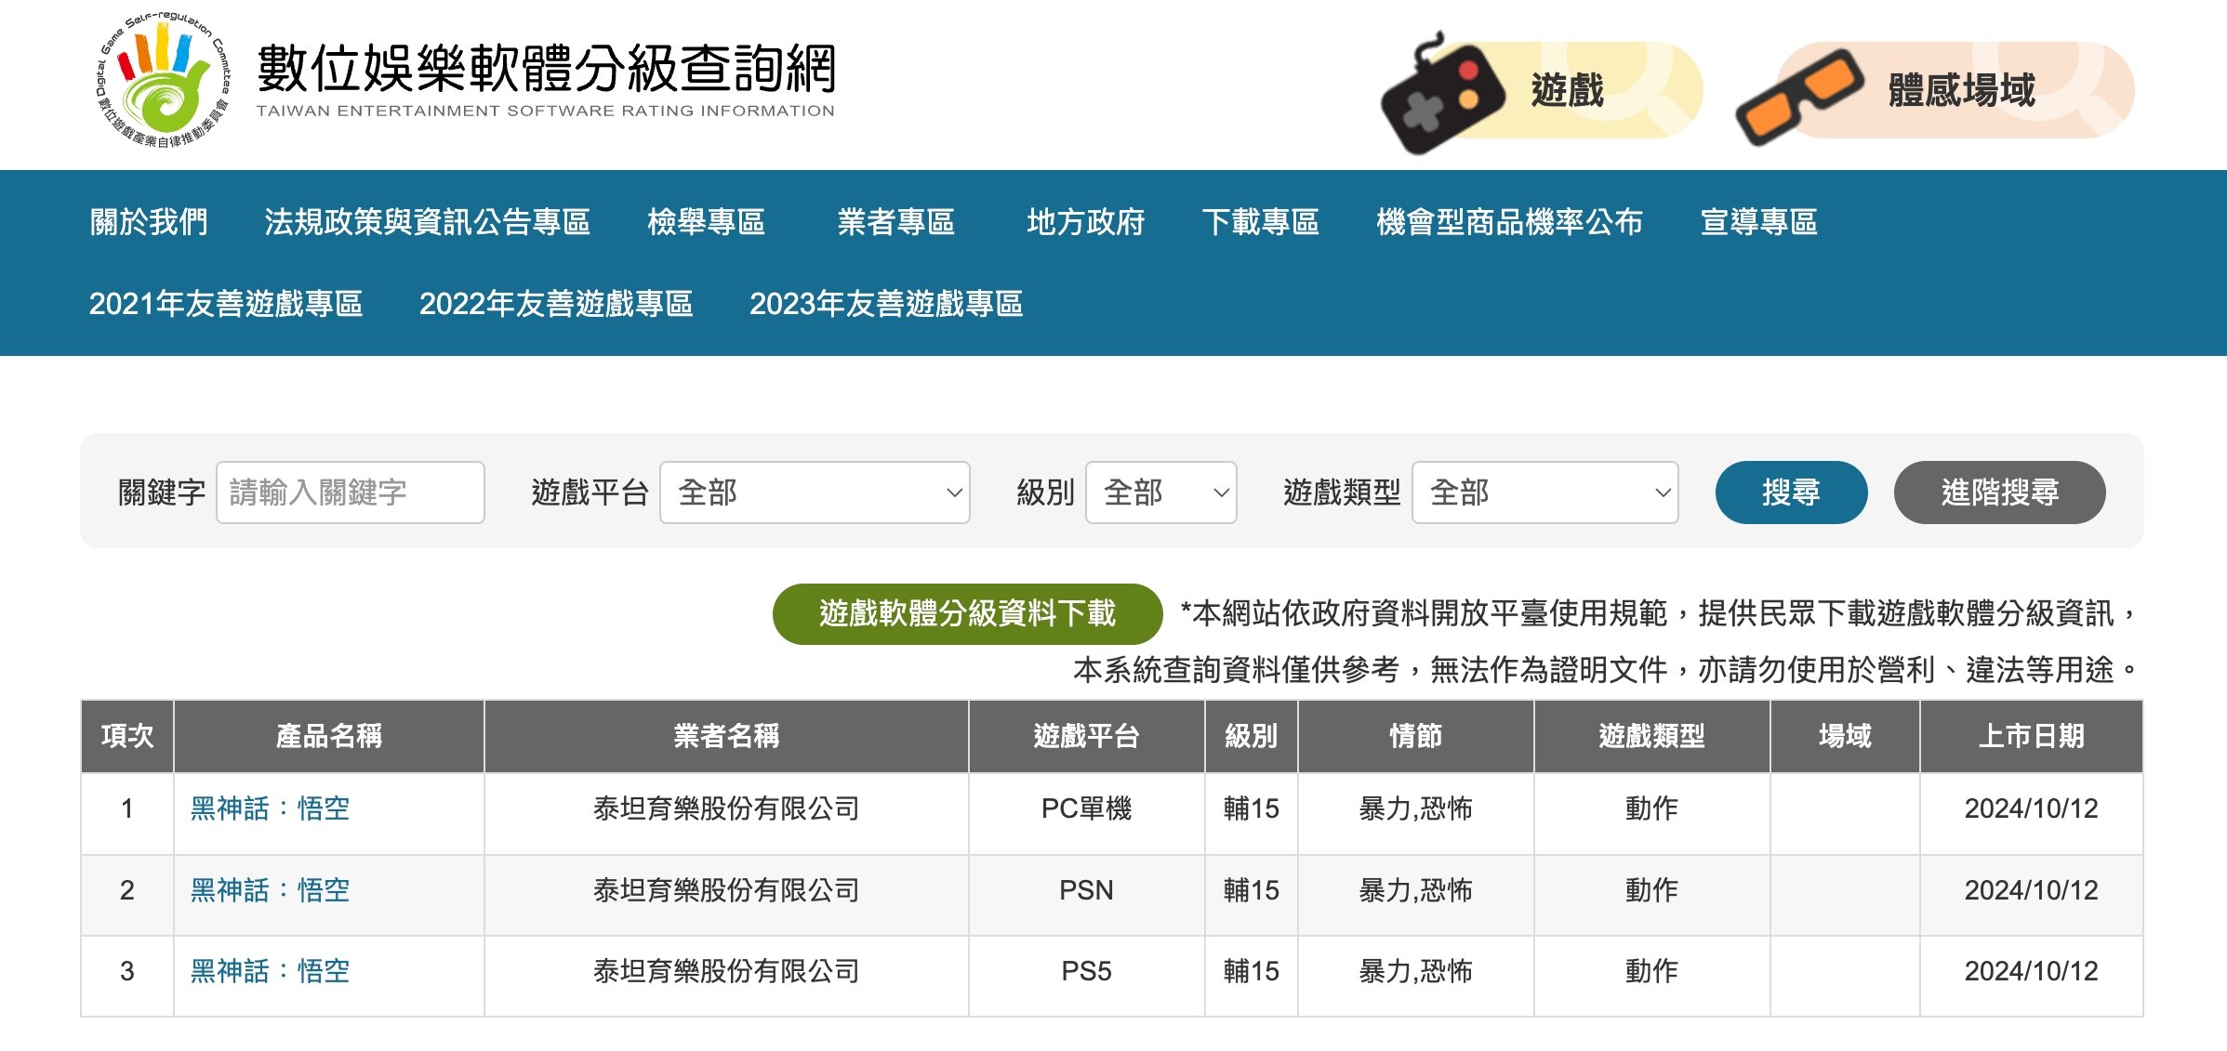Click the orange 3D glasses icon
This screenshot has width=2227, height=1051.
[x=1800, y=97]
